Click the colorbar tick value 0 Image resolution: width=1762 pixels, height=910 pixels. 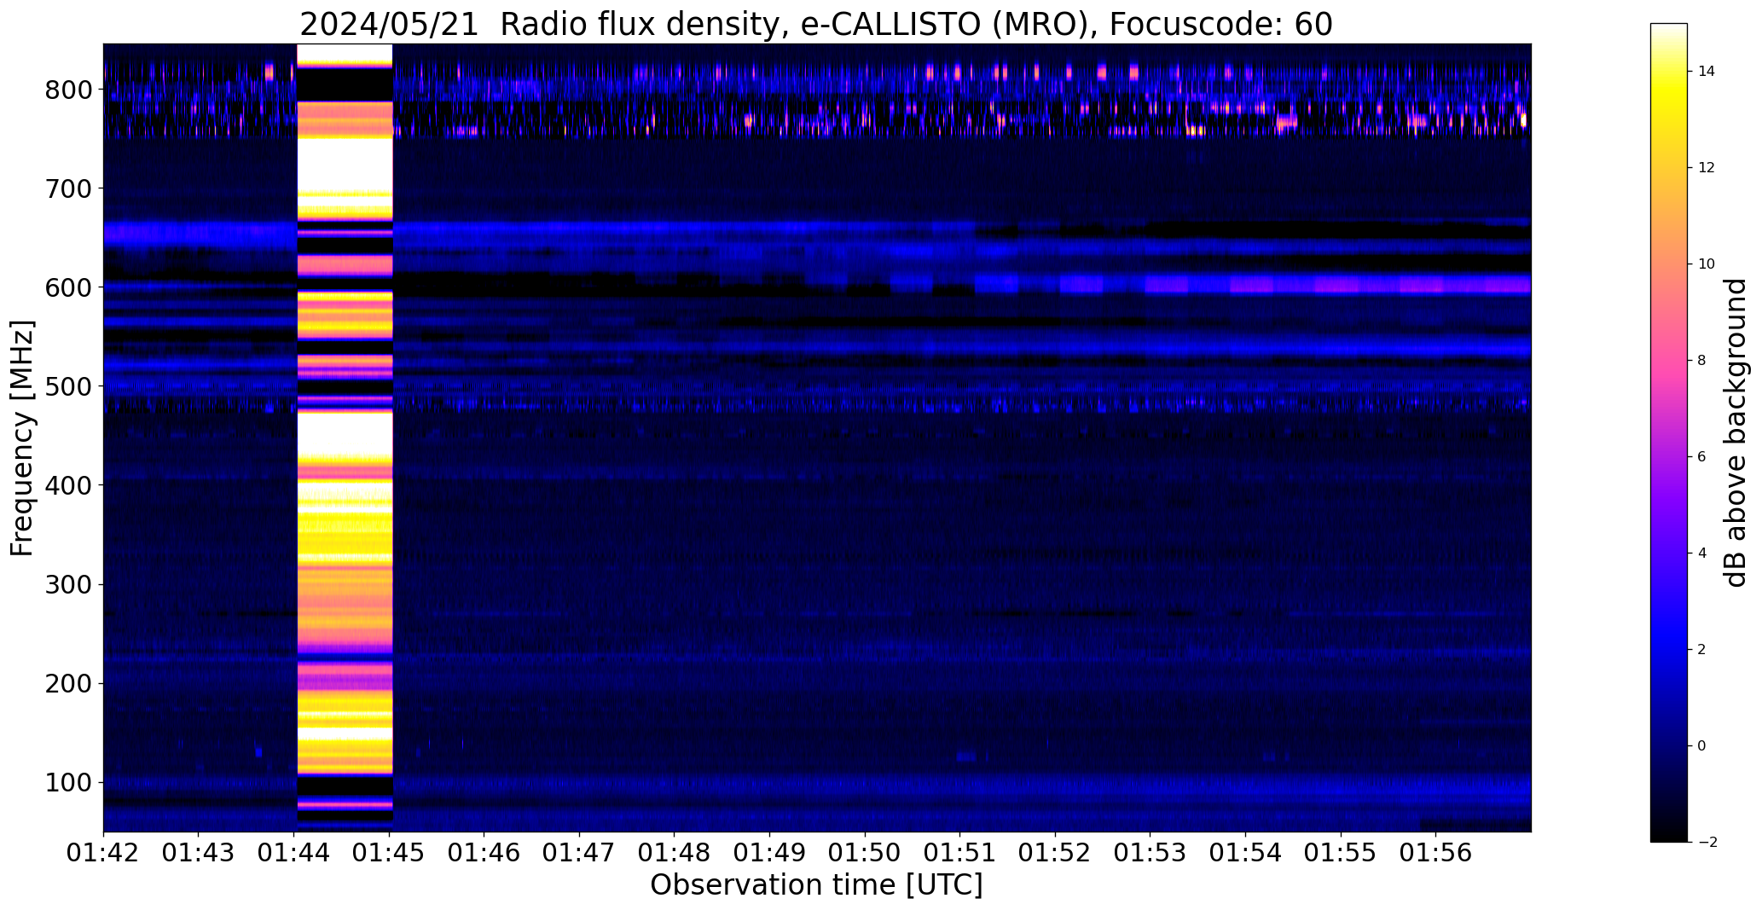(1702, 746)
